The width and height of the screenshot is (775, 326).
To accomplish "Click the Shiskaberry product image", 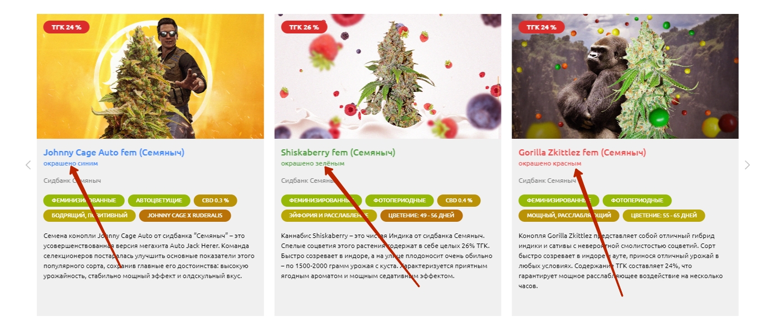I will tap(388, 76).
